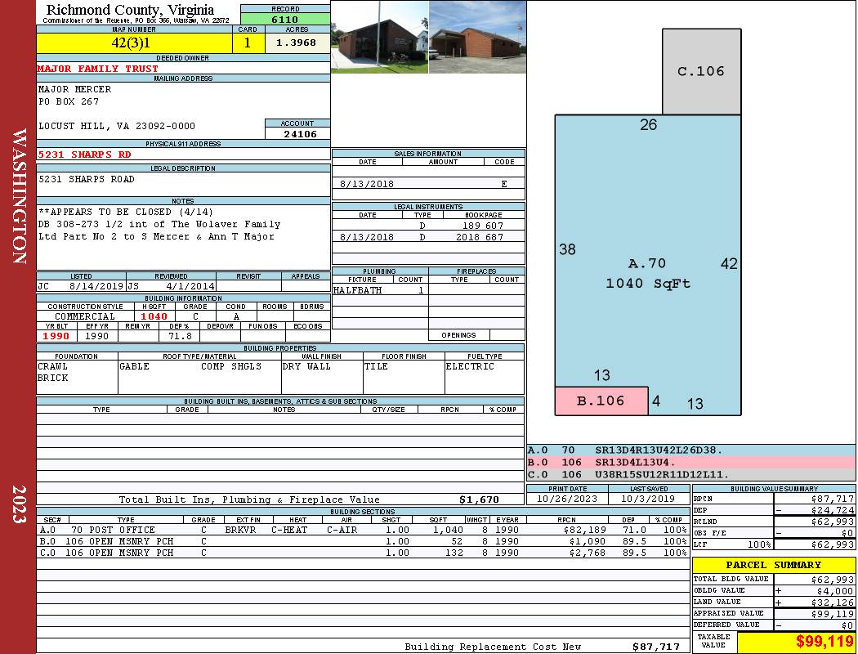858x654 pixels.
Task: Click year built 1990 in red
Action: [56, 336]
